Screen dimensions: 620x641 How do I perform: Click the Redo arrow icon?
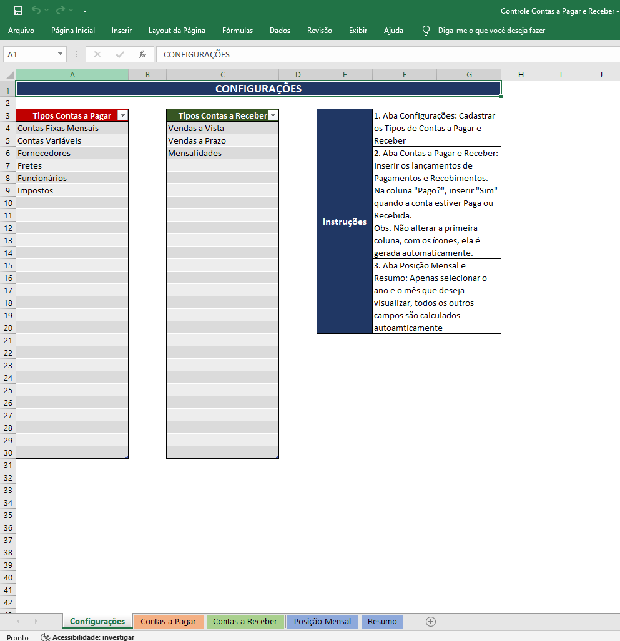60,11
